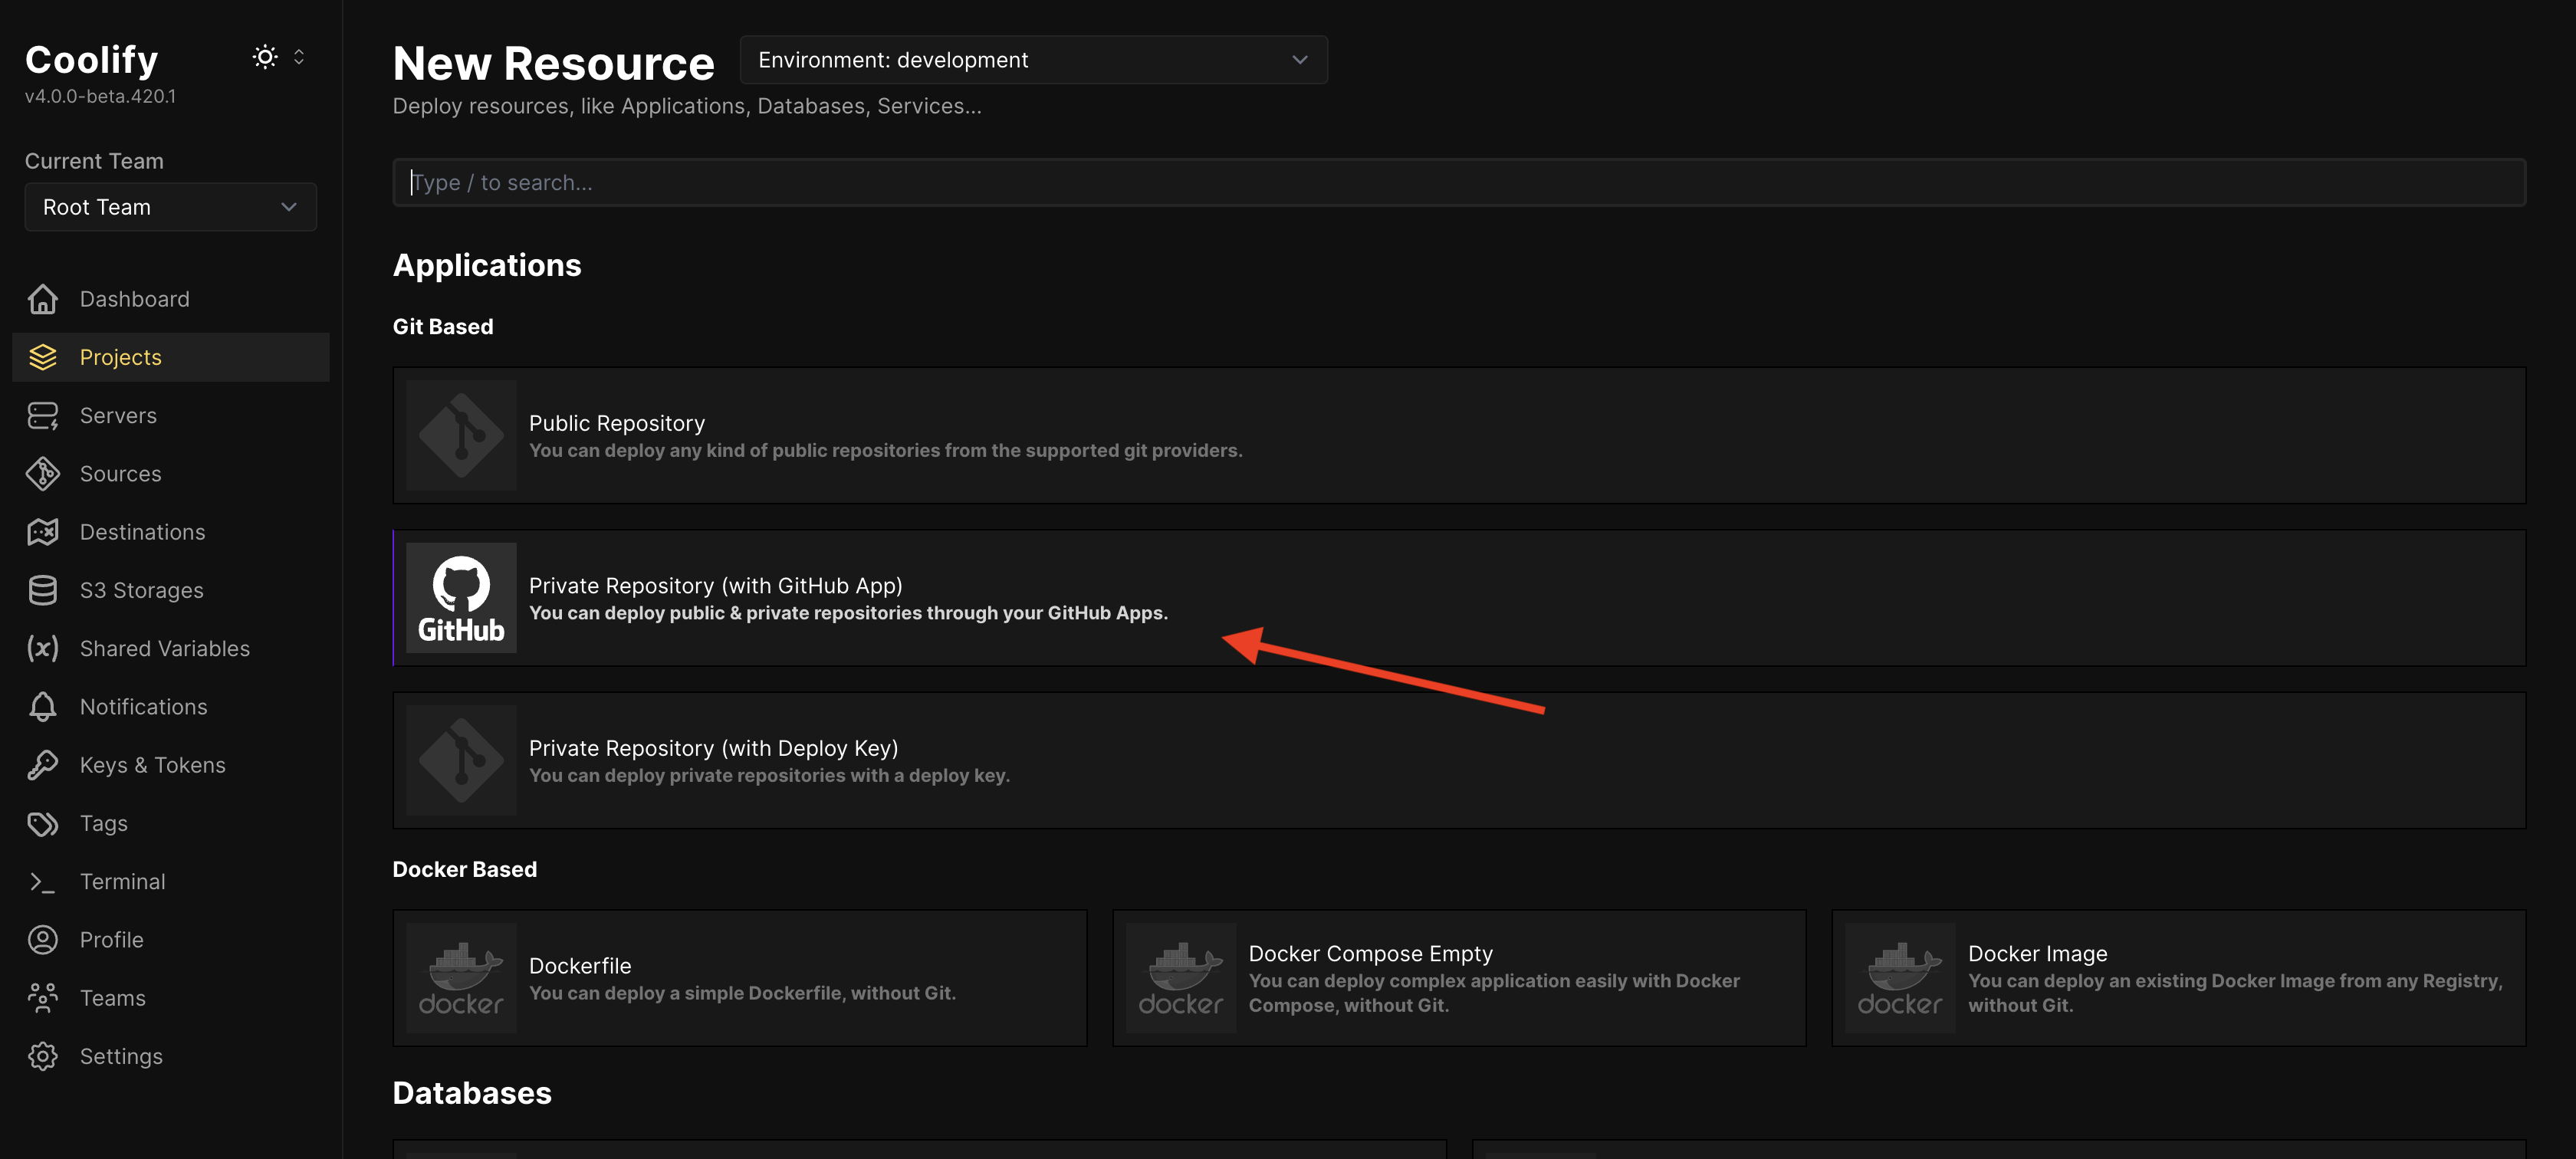Click the 'Git Based' heading
The image size is (2576, 1159).
pyautogui.click(x=443, y=327)
